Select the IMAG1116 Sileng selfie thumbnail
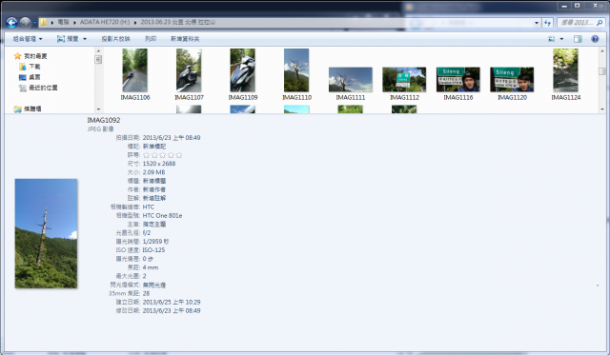 (458, 80)
